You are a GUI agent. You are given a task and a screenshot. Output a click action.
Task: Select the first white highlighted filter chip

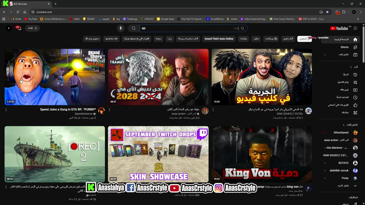point(304,39)
